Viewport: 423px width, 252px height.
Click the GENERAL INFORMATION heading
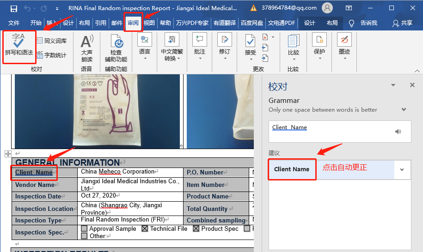[67, 162]
